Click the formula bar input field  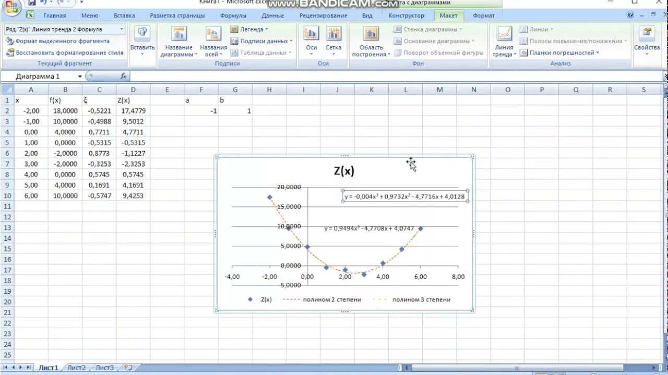(x=397, y=76)
